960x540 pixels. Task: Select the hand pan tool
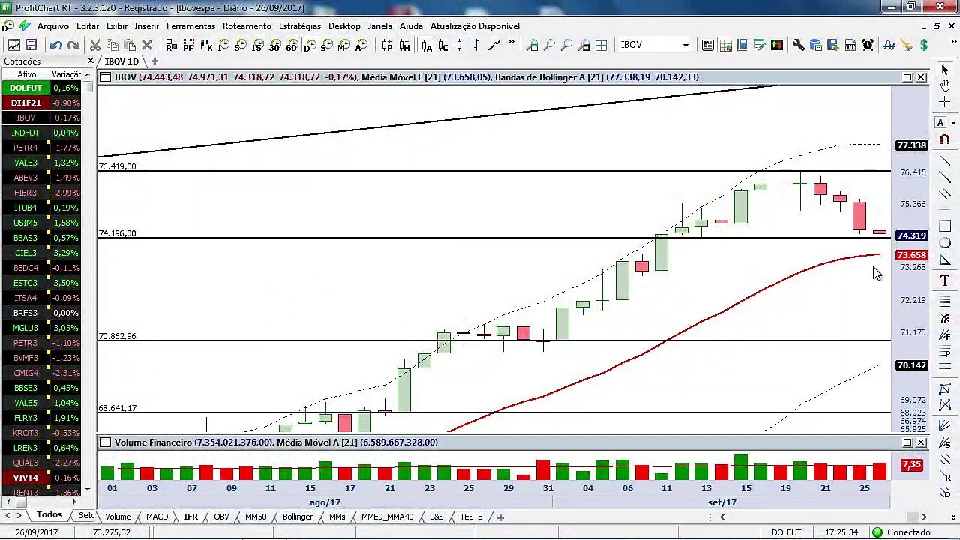tap(945, 85)
